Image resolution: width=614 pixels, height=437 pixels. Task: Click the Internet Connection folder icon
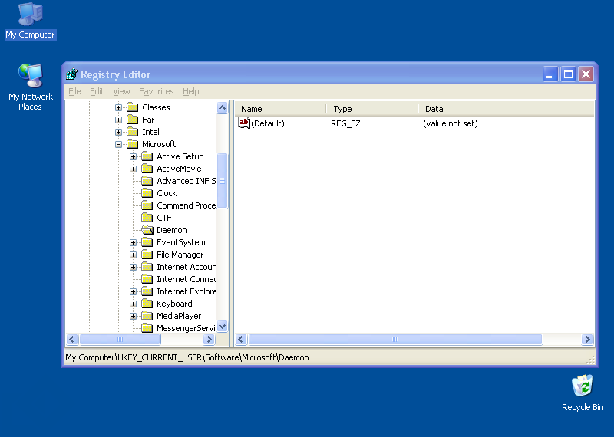coord(147,279)
